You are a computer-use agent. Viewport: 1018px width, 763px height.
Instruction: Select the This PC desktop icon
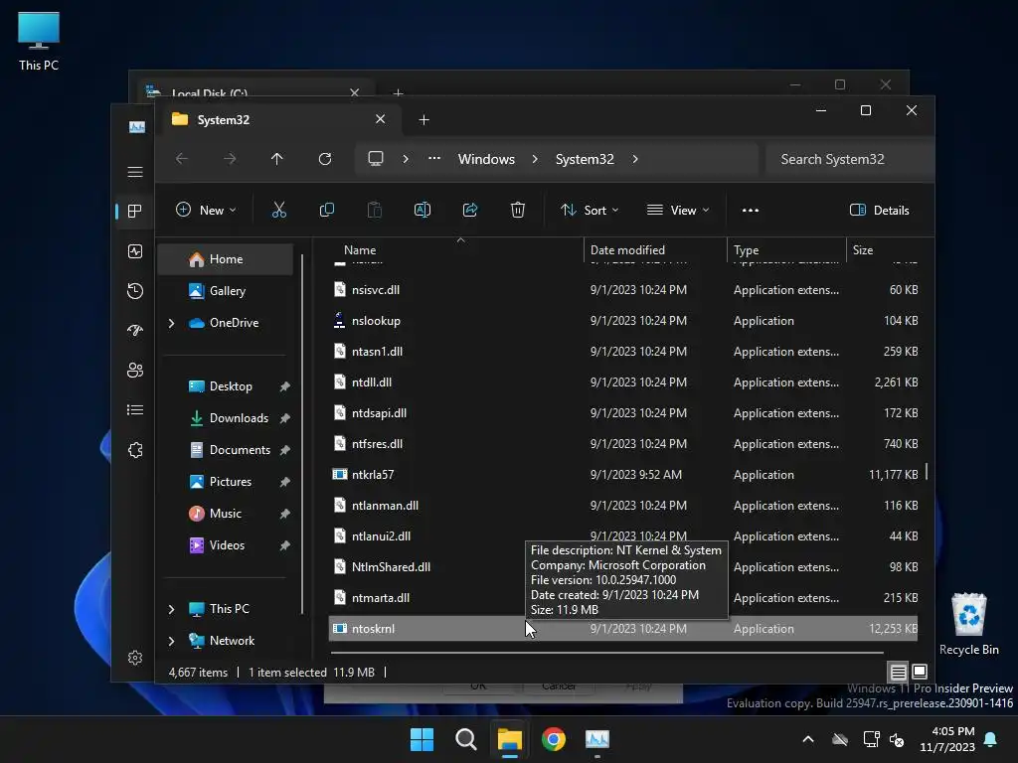pyautogui.click(x=39, y=41)
